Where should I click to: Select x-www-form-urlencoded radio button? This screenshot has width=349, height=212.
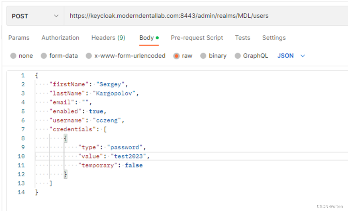[89, 56]
